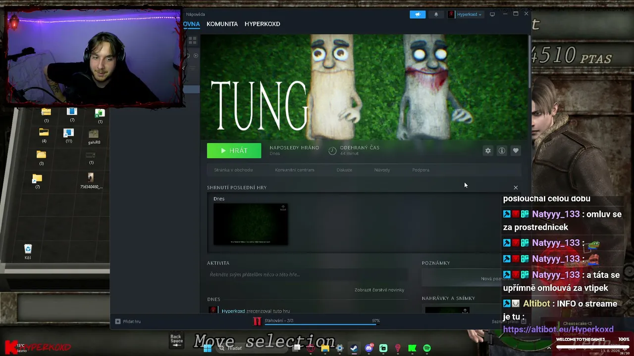The width and height of the screenshot is (634, 356).
Task: Open the green Kick app taskbar icon
Action: (412, 348)
